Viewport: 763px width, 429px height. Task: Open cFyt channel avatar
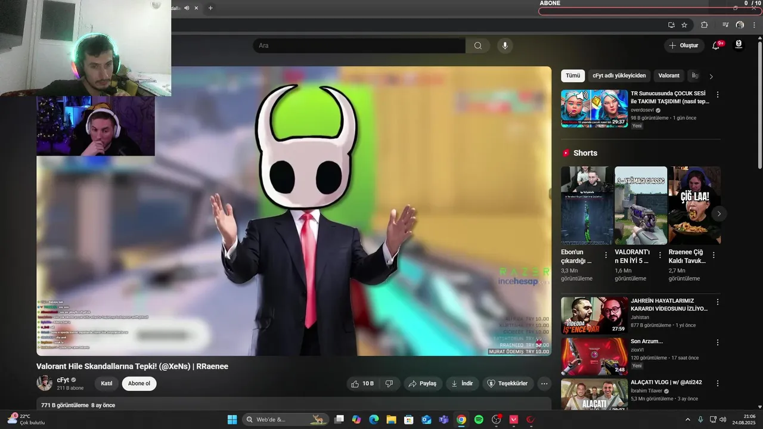point(44,383)
